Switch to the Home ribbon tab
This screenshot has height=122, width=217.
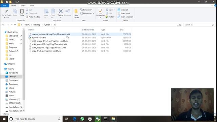[x=14, y=5]
